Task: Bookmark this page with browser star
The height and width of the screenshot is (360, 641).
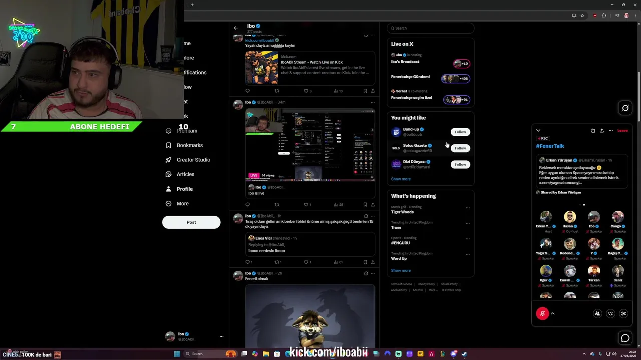Action: point(582,15)
